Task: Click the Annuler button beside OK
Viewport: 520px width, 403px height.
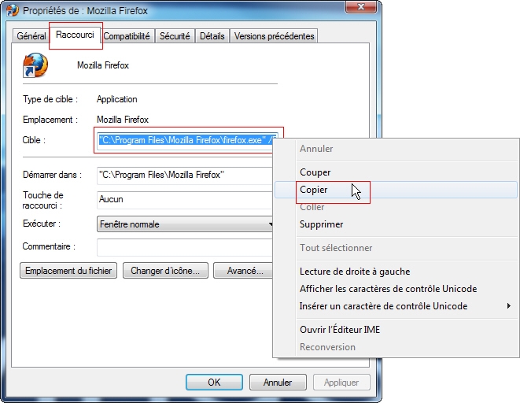Action: click(x=278, y=382)
